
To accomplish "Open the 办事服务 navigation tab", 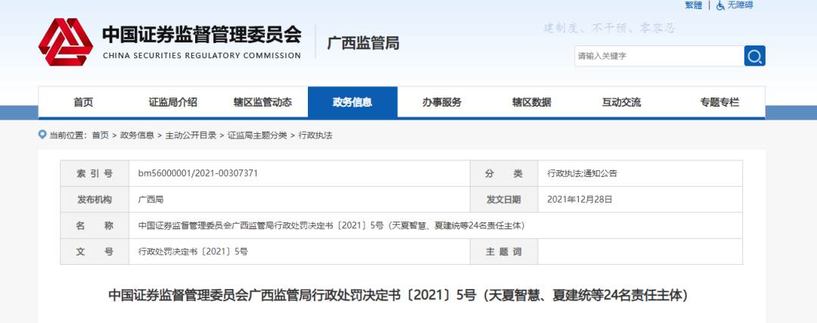I will point(442,102).
